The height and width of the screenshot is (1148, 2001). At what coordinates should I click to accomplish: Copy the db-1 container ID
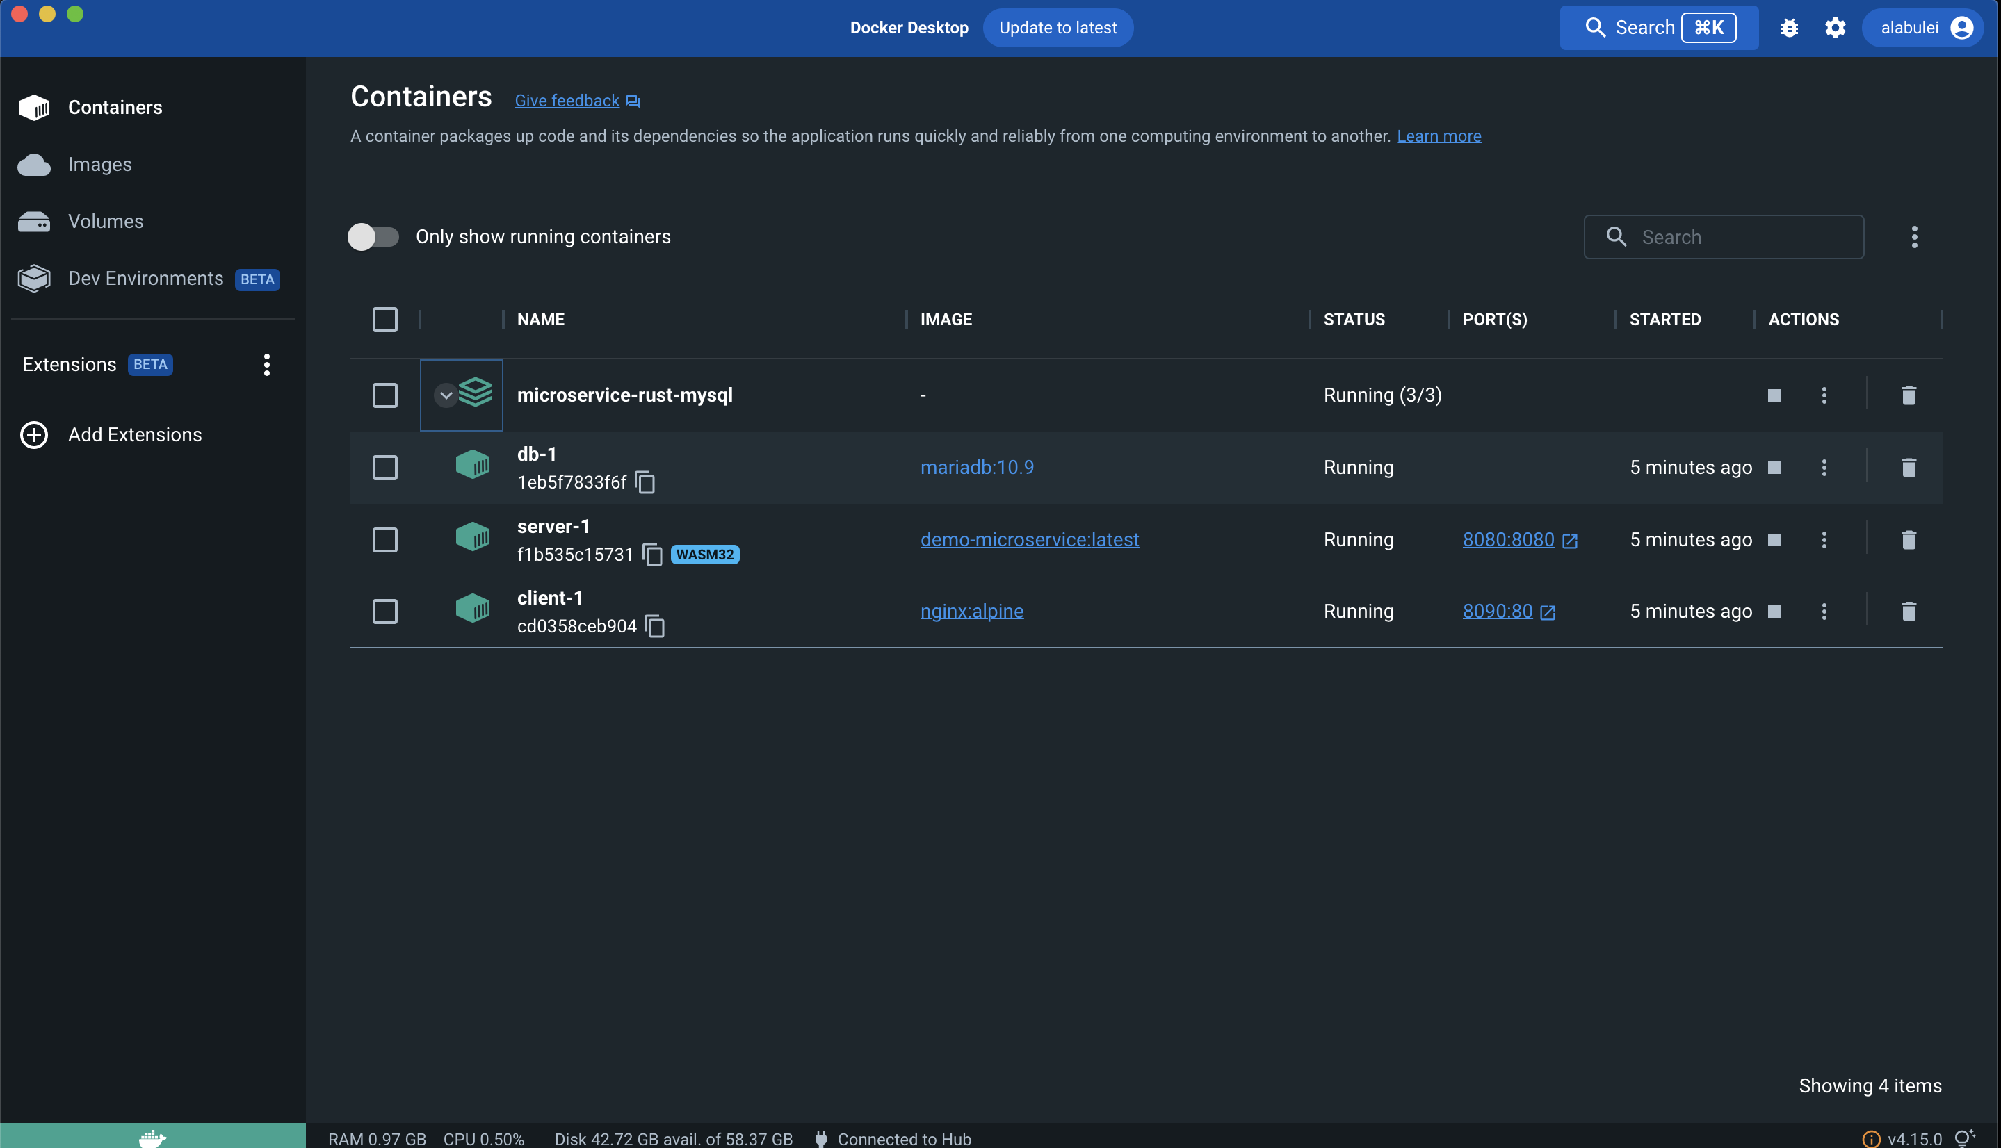pyautogui.click(x=645, y=482)
